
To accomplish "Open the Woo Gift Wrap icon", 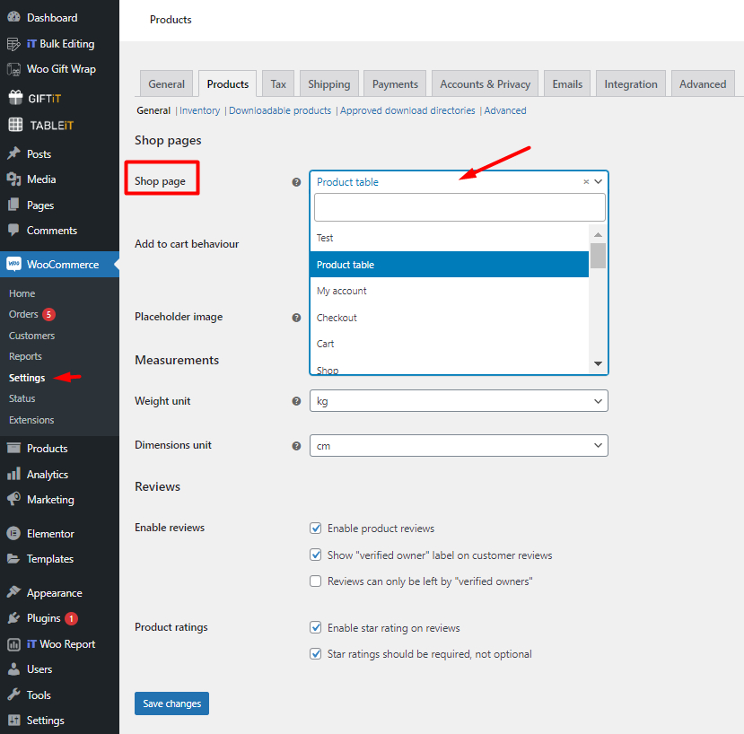I will point(13,69).
